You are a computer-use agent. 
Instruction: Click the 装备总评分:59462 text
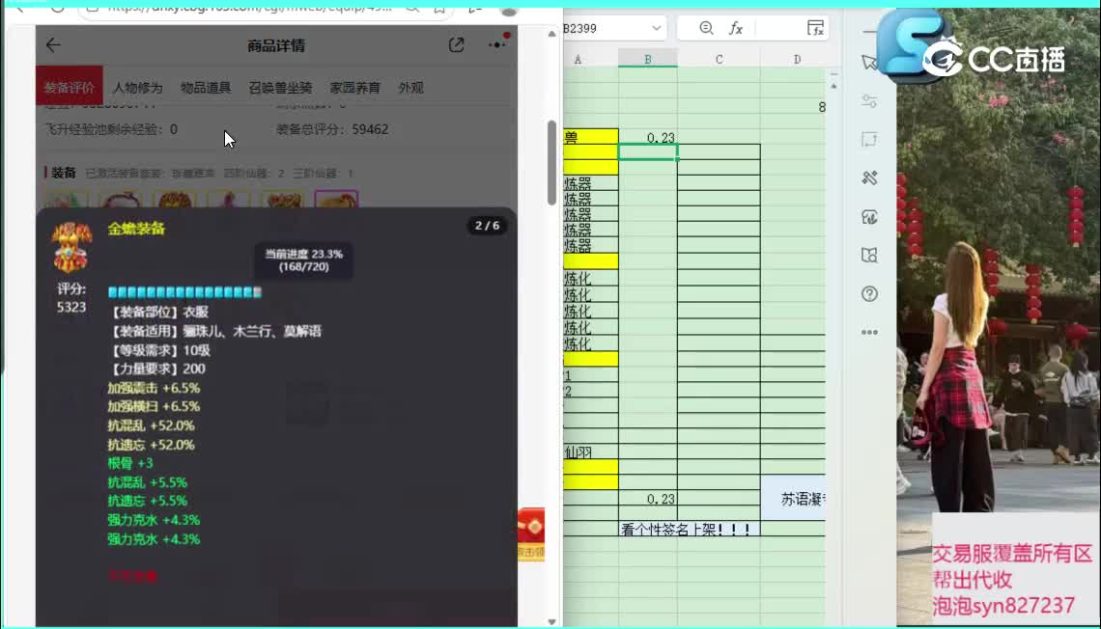pos(331,129)
